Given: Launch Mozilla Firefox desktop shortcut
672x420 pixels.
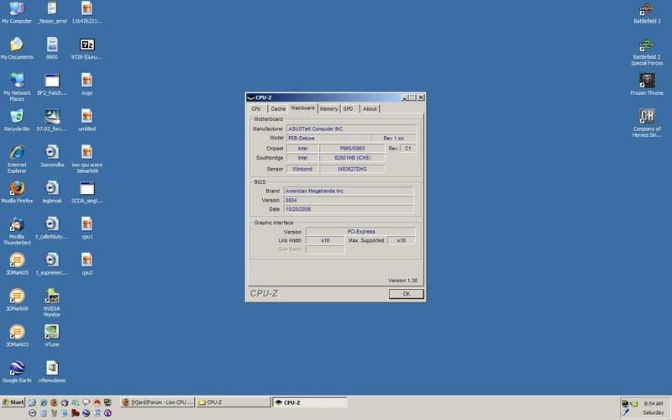Looking at the screenshot, I should [x=17, y=192].
